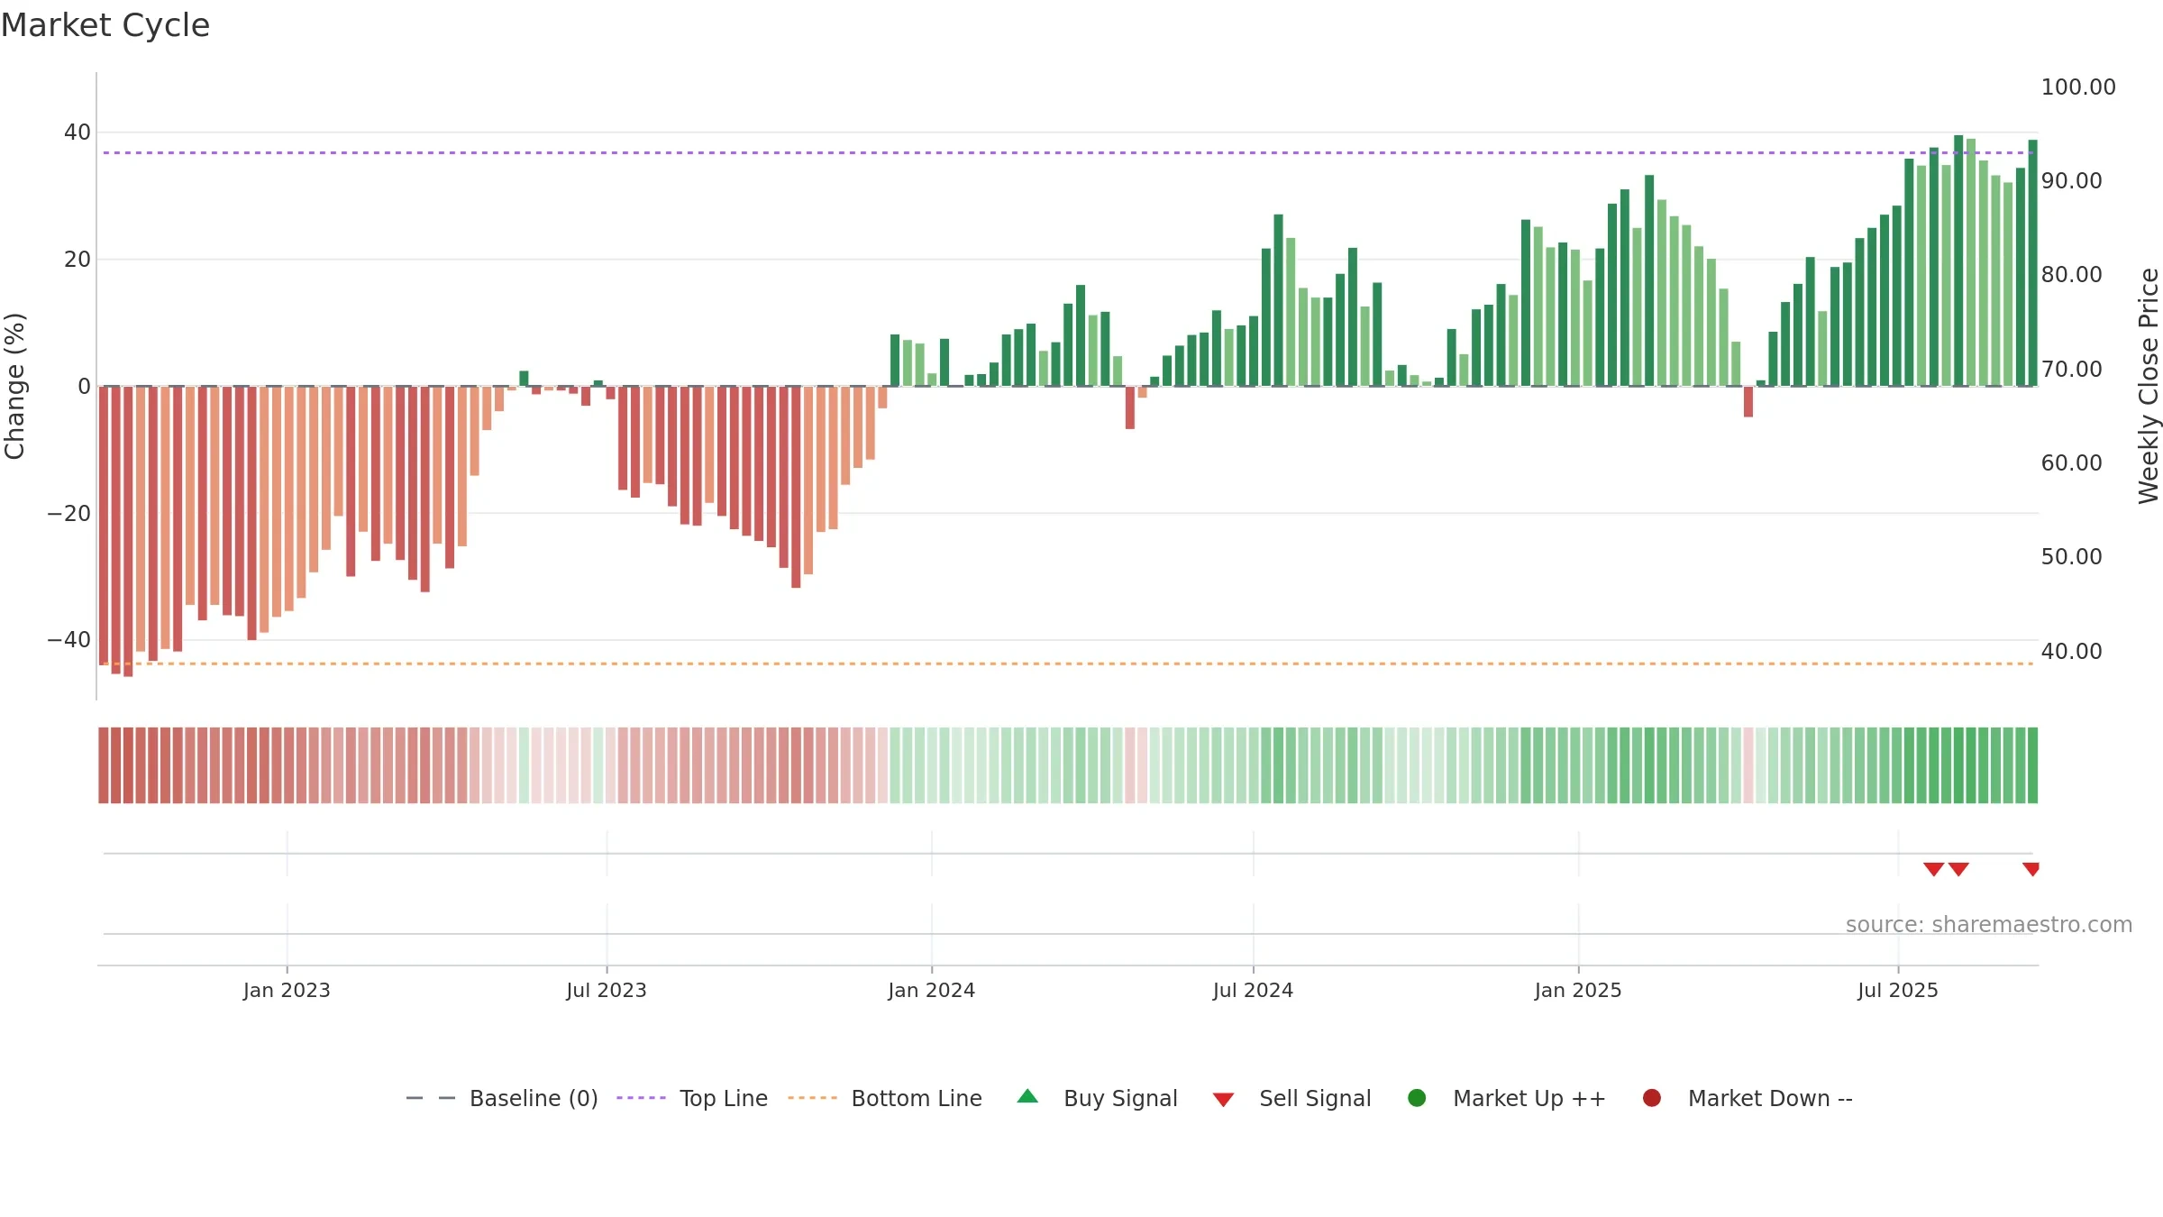This screenshot has height=1217, width=2163.
Task: Click the lowest red bar below Bottom Line
Action: pos(128,531)
